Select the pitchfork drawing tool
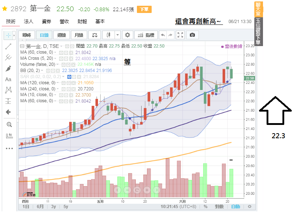This screenshot has height=216, width=299. click(8, 57)
